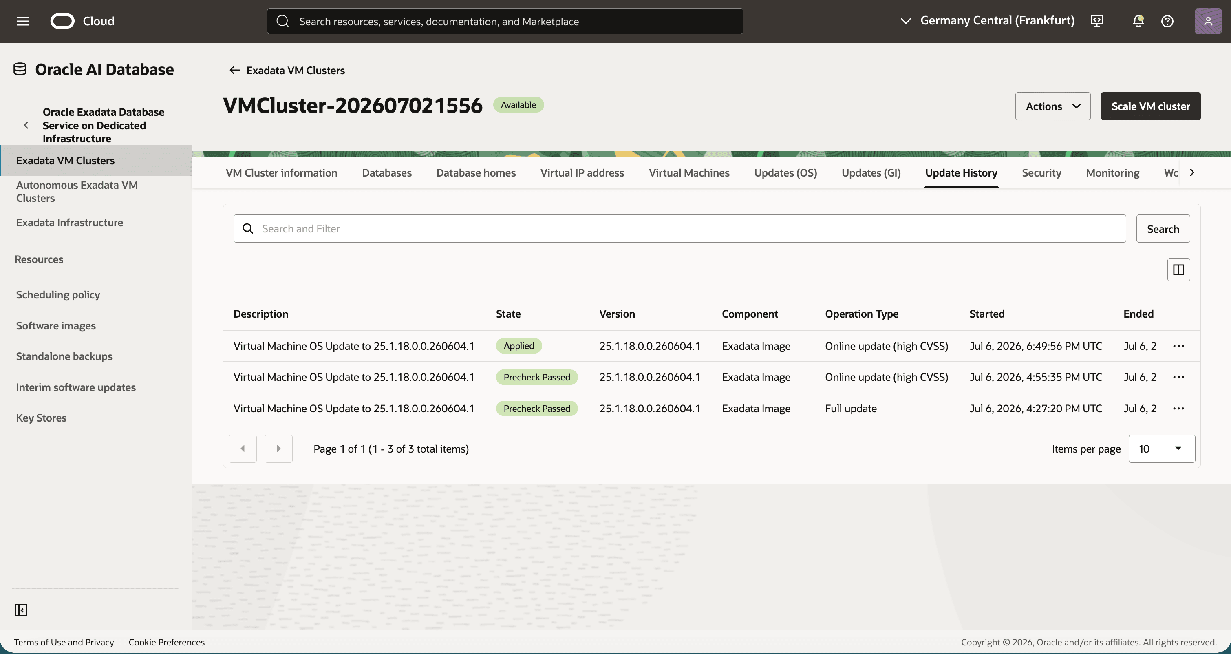The image size is (1231, 654).
Task: Click the 'Full update' operation type cell
Action: 851,408
